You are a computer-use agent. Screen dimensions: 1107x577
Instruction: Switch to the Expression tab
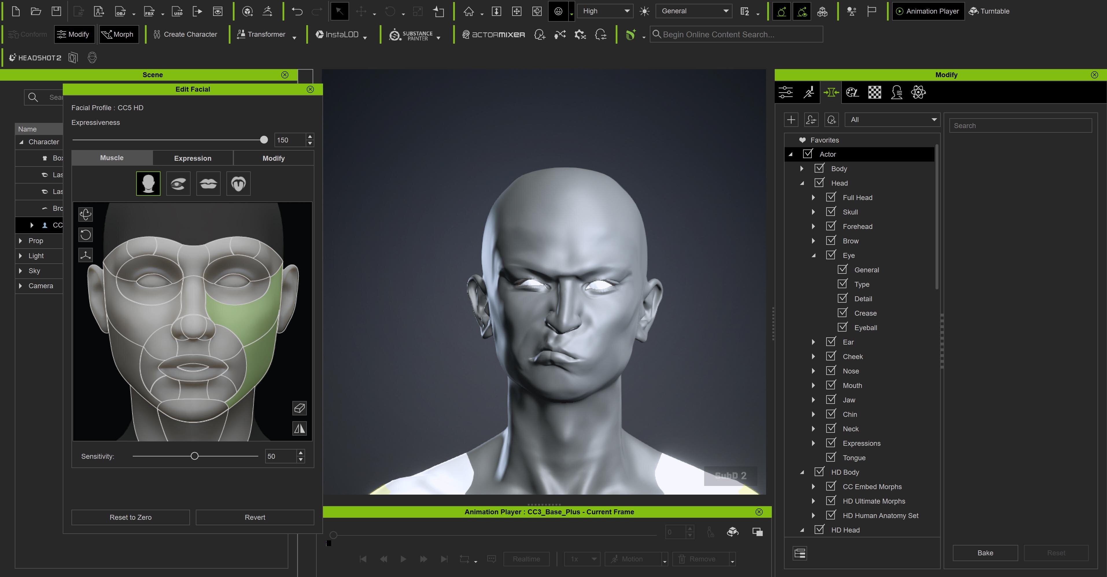click(x=193, y=158)
